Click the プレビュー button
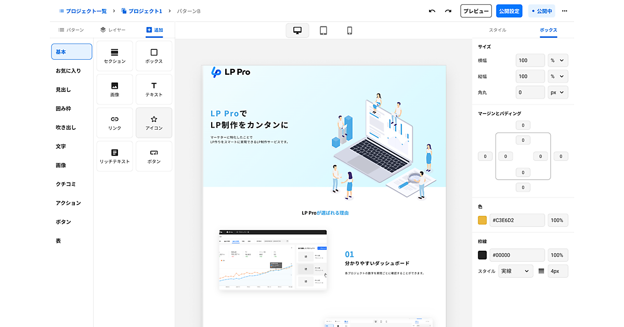Viewport: 624px width, 327px height. point(476,11)
